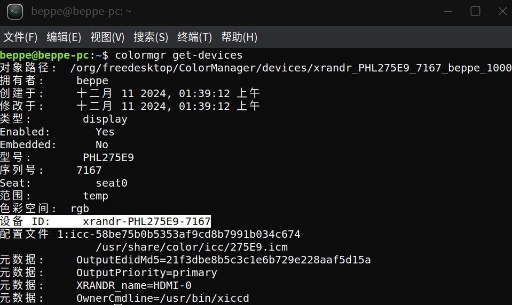Open the 帮助(H) menu
This screenshot has height=305, width=512.
click(x=239, y=37)
